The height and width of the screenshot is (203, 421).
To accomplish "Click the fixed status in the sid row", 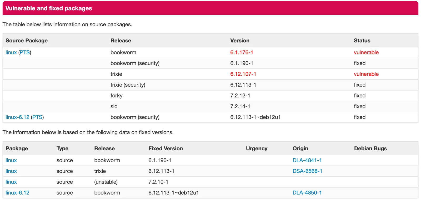I will point(359,106).
